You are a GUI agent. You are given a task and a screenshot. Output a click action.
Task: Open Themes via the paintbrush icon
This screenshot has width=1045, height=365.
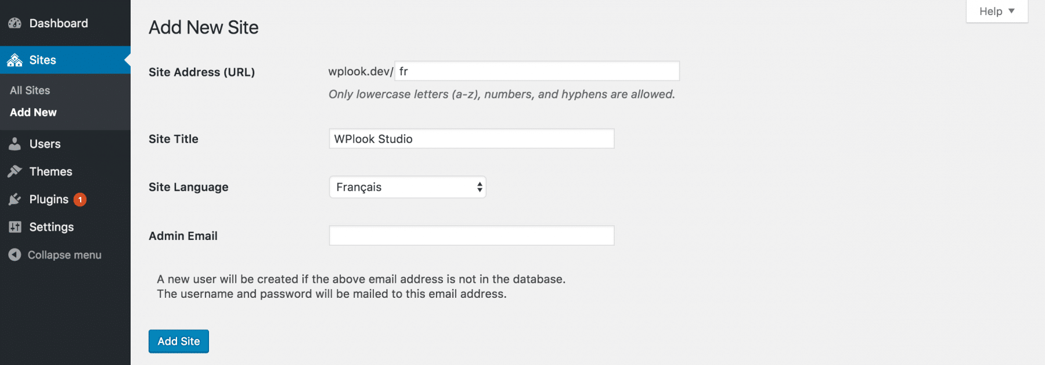15,171
